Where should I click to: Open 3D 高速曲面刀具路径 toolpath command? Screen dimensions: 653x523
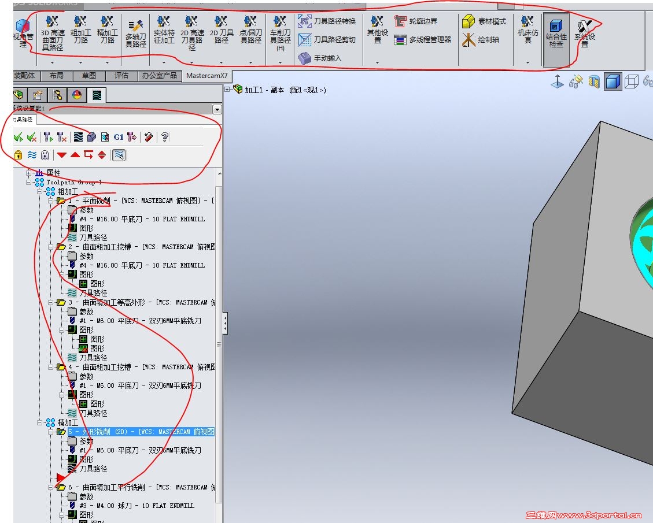(x=53, y=34)
